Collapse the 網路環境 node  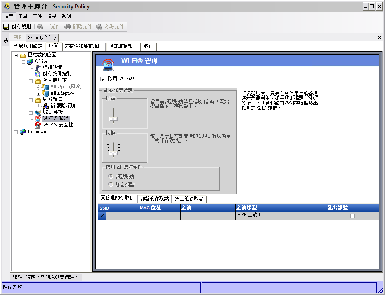tap(31, 100)
